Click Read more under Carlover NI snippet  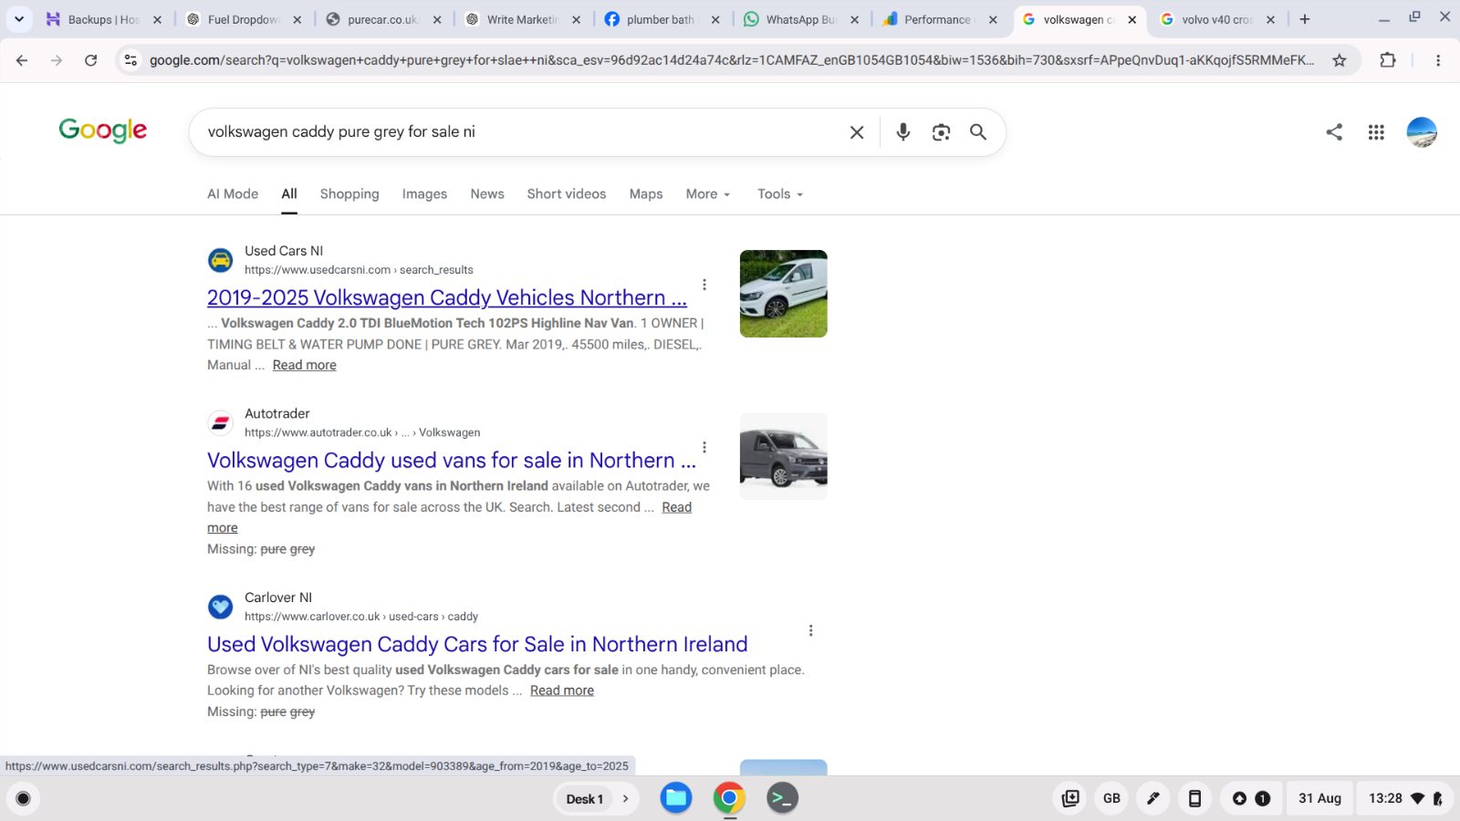(x=562, y=691)
